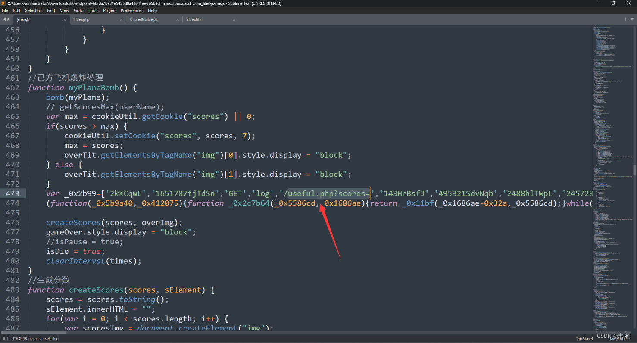Click line number 456 in the gutter
The image size is (637, 343).
[12, 30]
